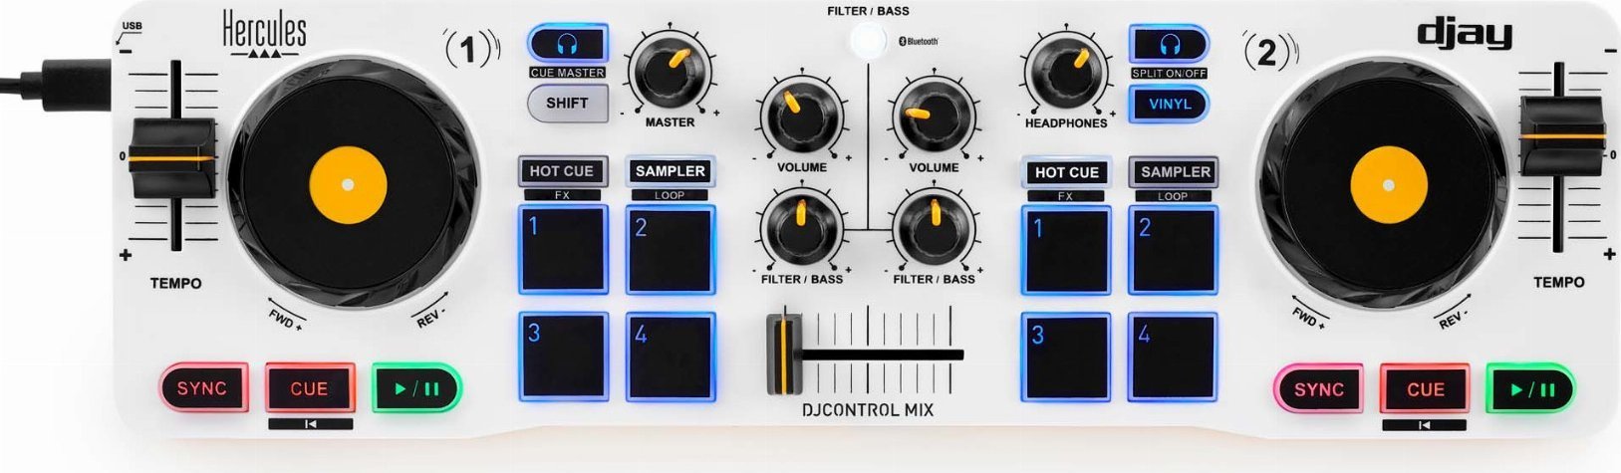Image resolution: width=1621 pixels, height=473 pixels.
Task: Tap deck 2 pad 4
Action: (x=1174, y=357)
